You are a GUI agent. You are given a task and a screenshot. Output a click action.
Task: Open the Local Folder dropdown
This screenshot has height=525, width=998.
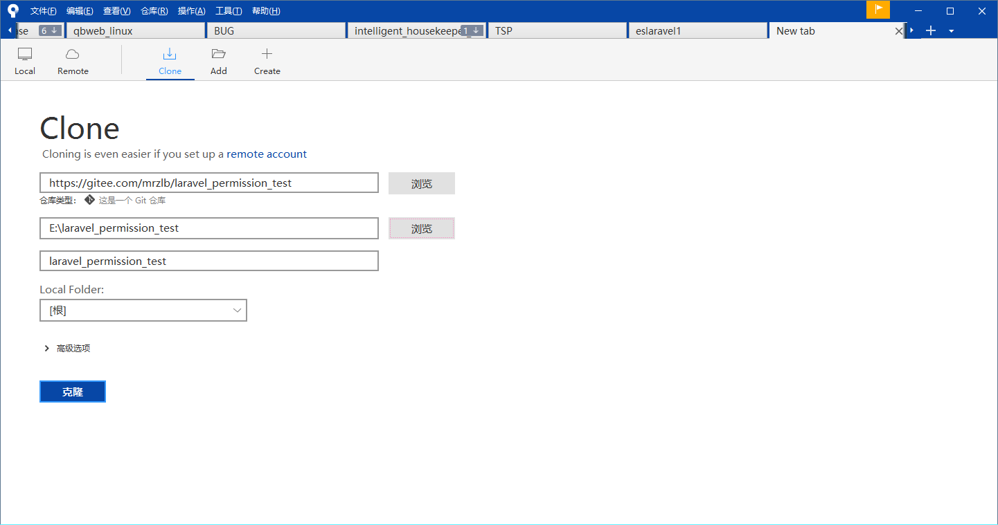coord(143,311)
